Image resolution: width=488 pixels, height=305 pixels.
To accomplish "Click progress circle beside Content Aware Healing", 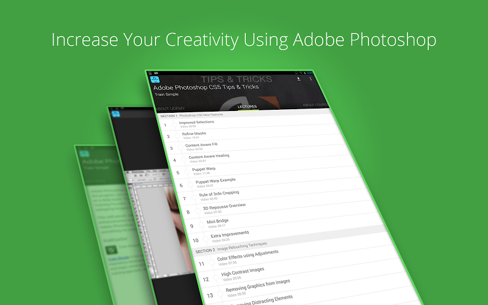I will (184, 160).
